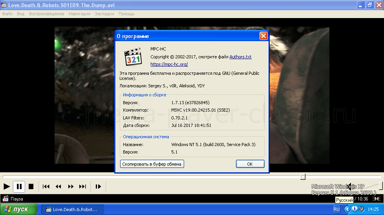Open the Воспроизведение menu
Viewport: 384px width, 215px height.
(x=47, y=14)
